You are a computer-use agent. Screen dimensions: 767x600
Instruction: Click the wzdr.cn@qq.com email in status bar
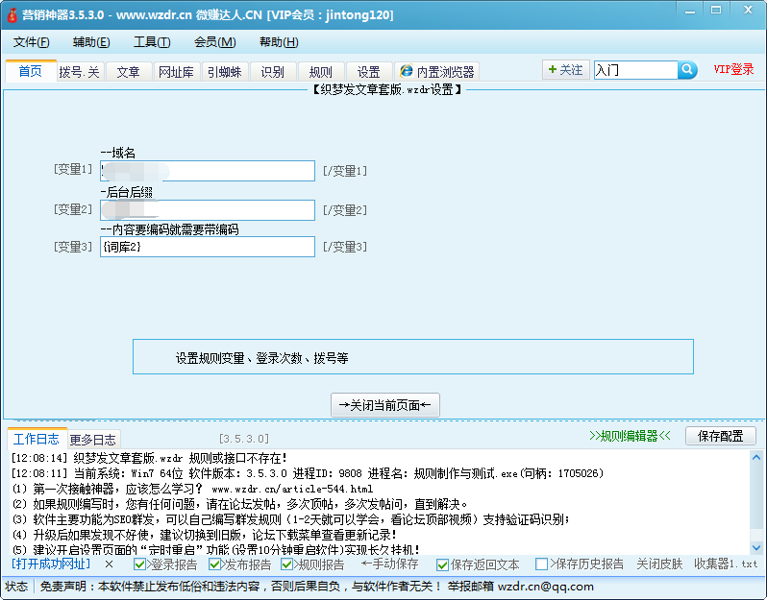(x=546, y=587)
